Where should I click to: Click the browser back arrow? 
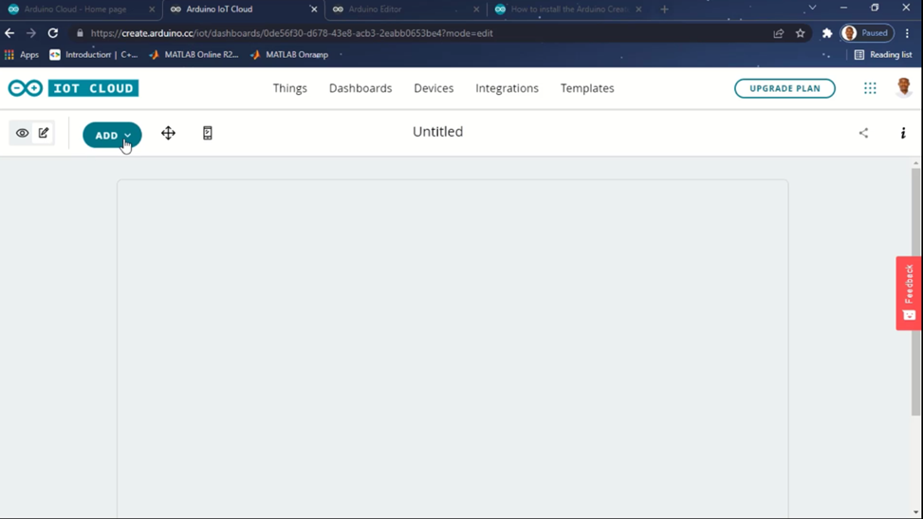pyautogui.click(x=9, y=33)
